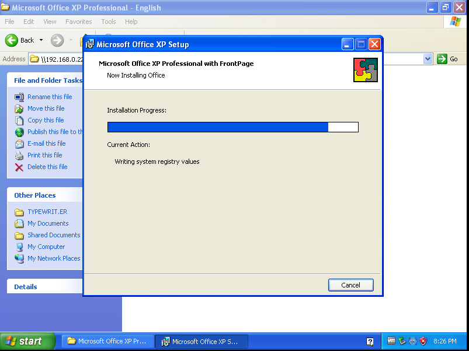Open the Favorites menu in Explorer
Screen dimensions: 469x351
79,22
